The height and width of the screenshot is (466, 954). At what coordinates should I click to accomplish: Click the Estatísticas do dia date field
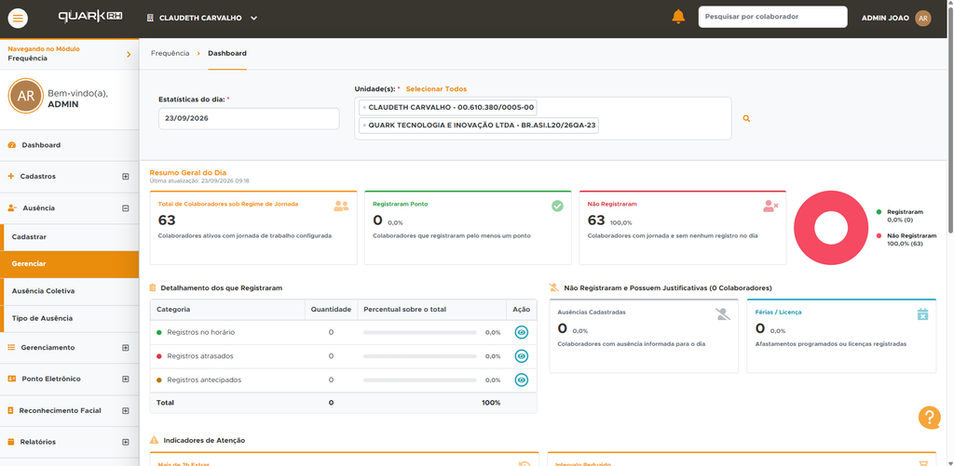tap(249, 118)
